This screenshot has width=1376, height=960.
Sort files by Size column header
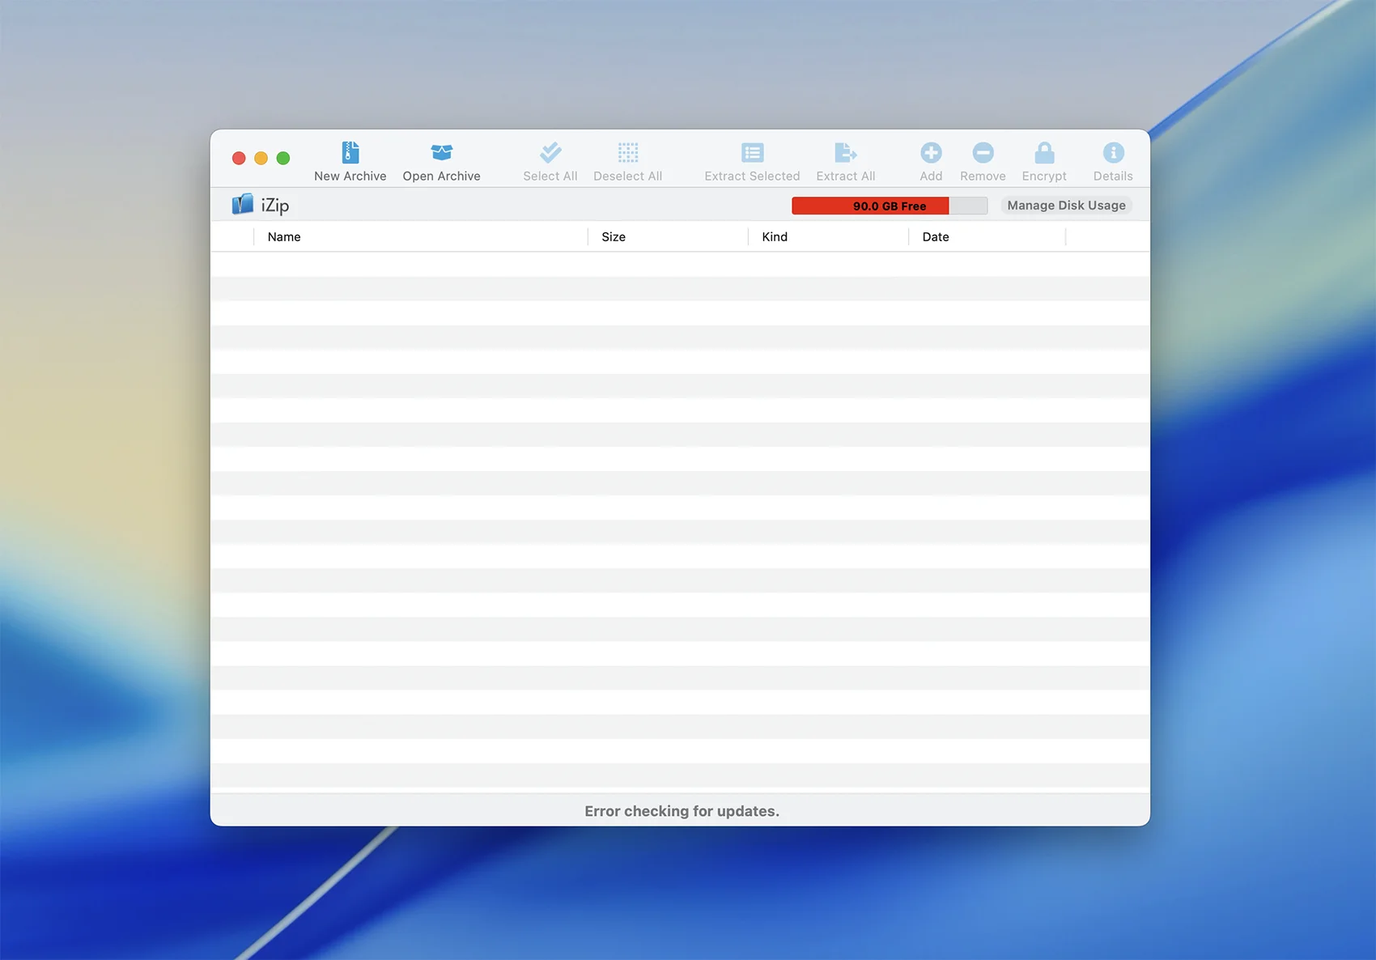click(614, 237)
